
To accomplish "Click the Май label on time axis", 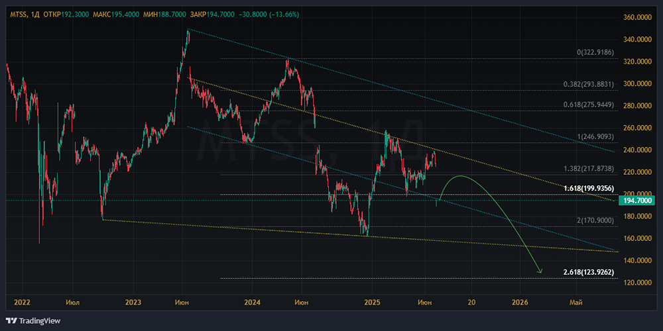I will click(577, 303).
